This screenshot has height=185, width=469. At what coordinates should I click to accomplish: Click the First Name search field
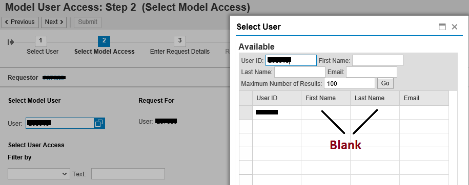click(x=377, y=60)
